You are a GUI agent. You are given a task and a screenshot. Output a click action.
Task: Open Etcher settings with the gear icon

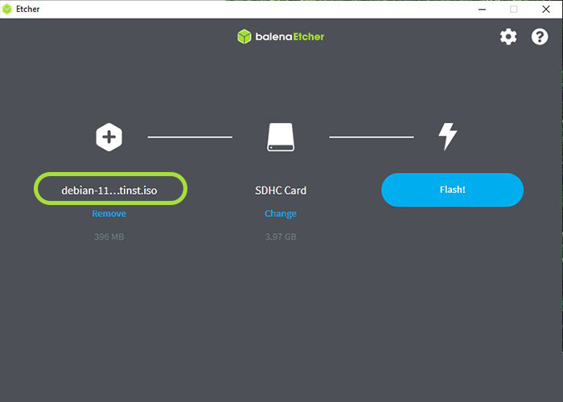(508, 37)
